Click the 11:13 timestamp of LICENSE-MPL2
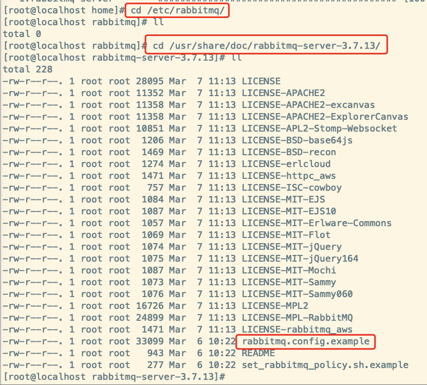Image resolution: width=427 pixels, height=385 pixels. (x=222, y=306)
